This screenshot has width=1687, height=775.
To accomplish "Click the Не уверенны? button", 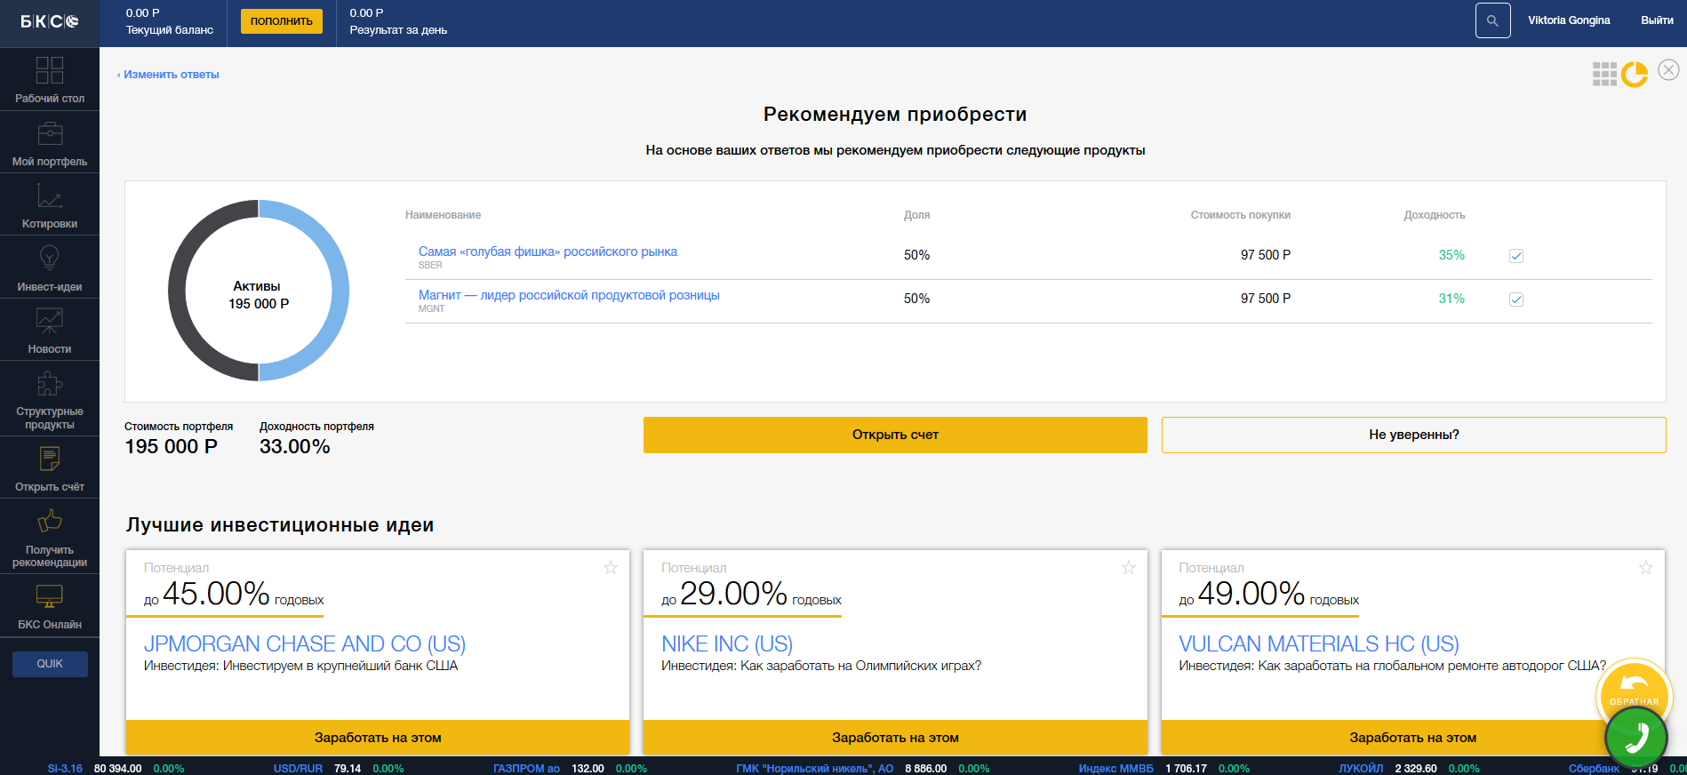I will 1413,435.
